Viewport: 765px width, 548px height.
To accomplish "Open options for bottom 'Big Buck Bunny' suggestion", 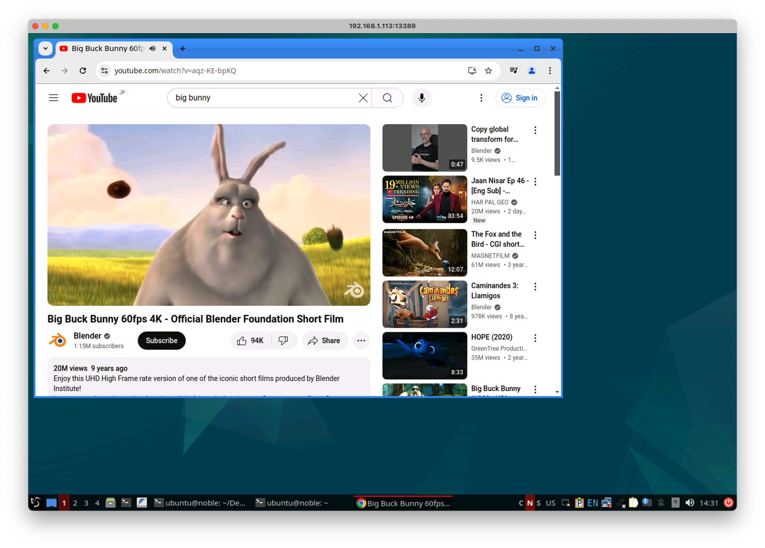I will click(535, 389).
